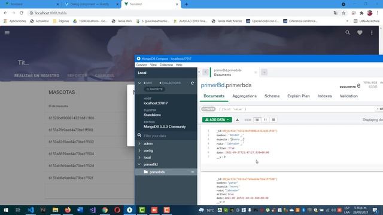
Task: Click the REPORTES tab in the web app
Action: pyautogui.click(x=77, y=76)
